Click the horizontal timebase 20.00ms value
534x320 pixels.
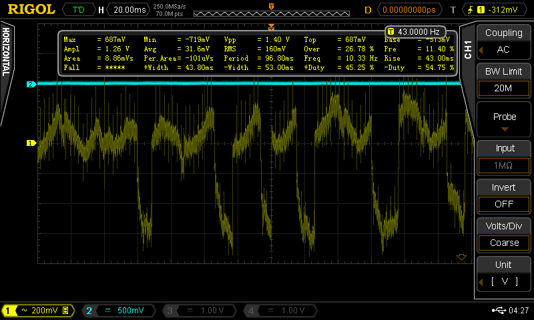pos(129,10)
